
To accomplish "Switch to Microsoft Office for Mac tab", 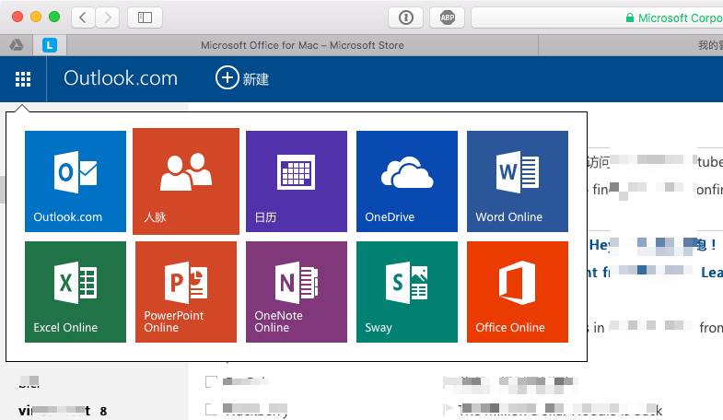I will click(x=302, y=45).
